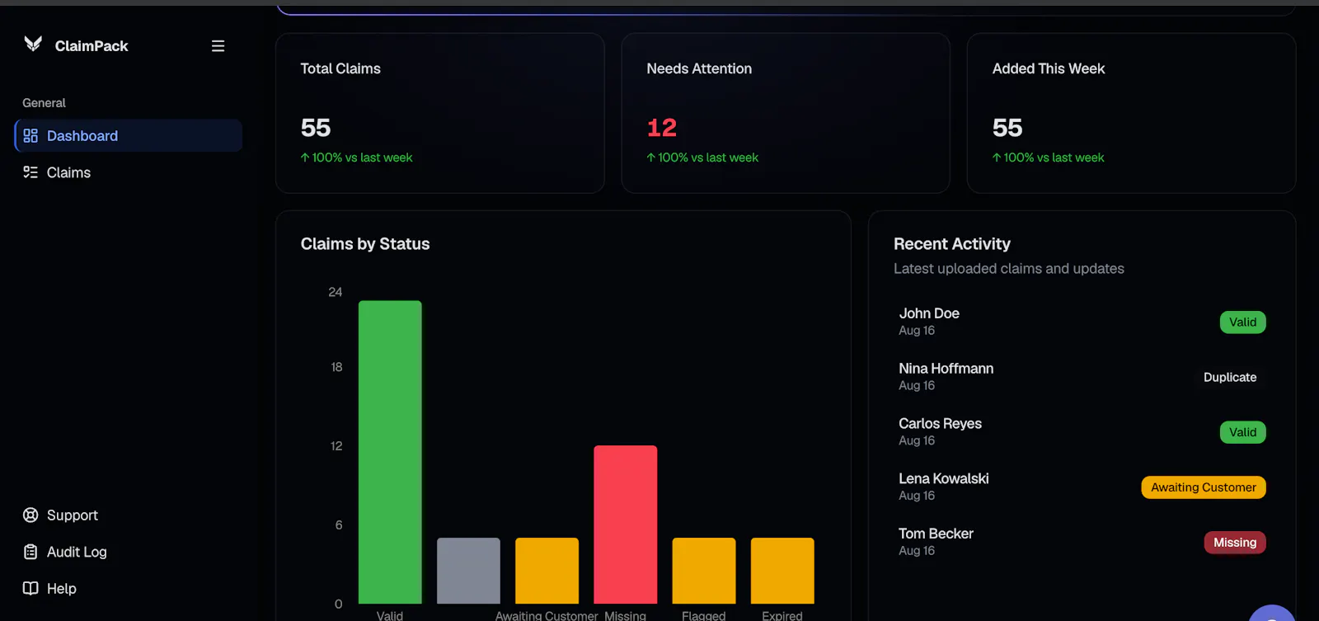Open Tom Becker activity entry
Viewport: 1319px width, 621px height.
point(1082,542)
